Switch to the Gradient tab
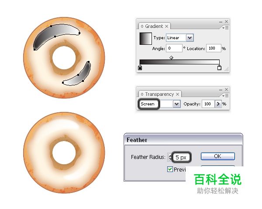This screenshot has height=209, width=262. pyautogui.click(x=154, y=26)
